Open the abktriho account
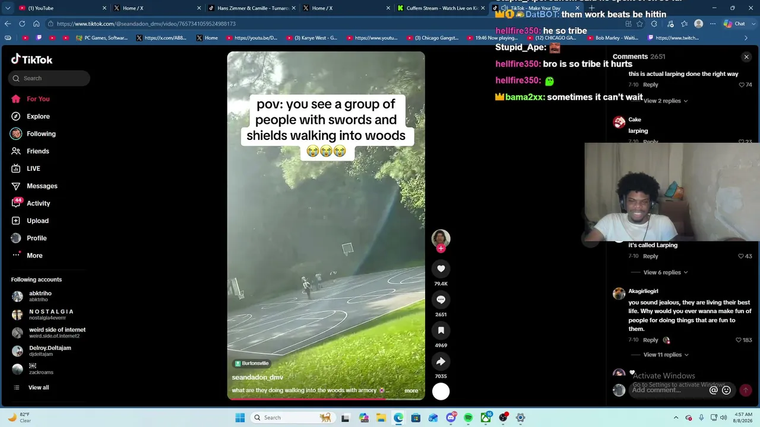This screenshot has width=760, height=427. click(x=40, y=297)
